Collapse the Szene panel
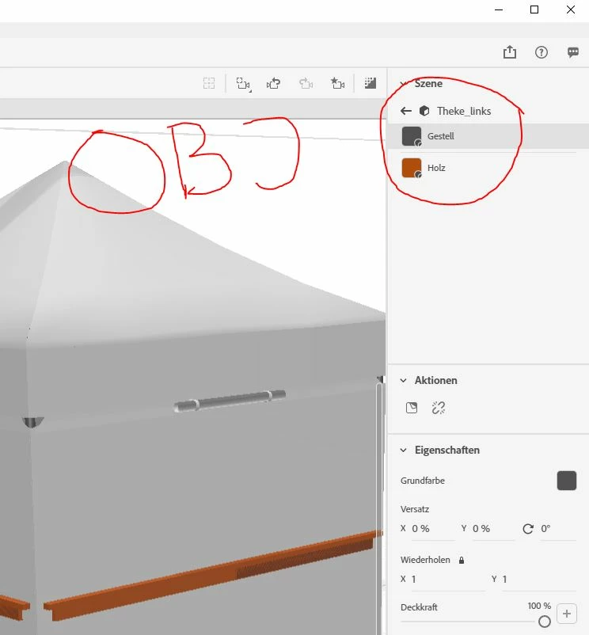Image resolution: width=589 pixels, height=635 pixels. coord(403,84)
